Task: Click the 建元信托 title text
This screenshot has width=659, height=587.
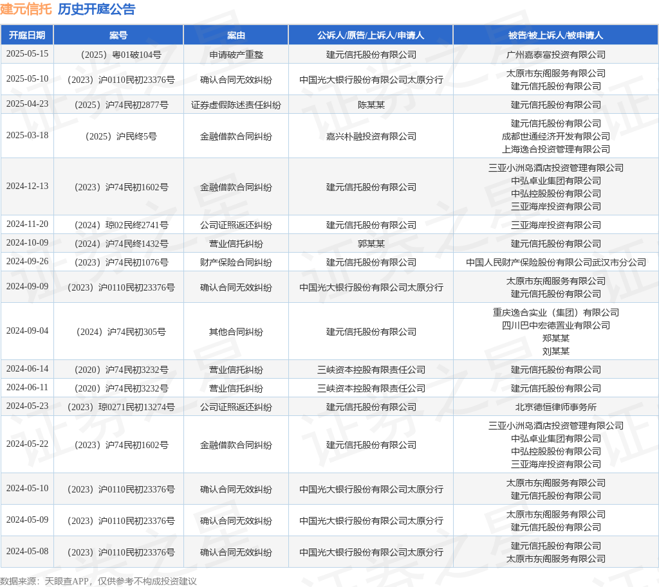Action: pos(26,9)
